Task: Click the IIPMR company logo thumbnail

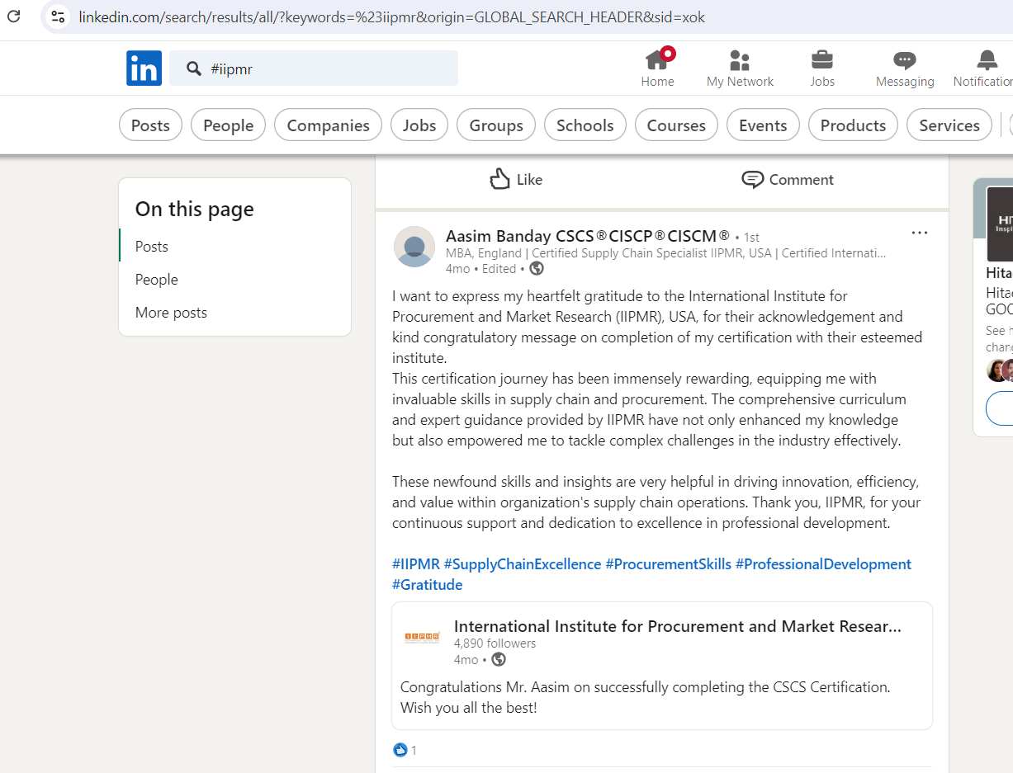Action: [x=422, y=636]
